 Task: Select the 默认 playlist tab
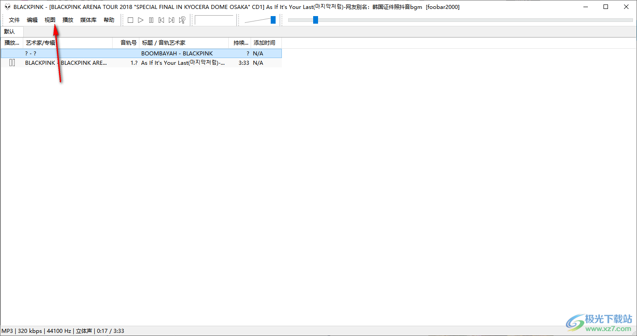point(10,32)
